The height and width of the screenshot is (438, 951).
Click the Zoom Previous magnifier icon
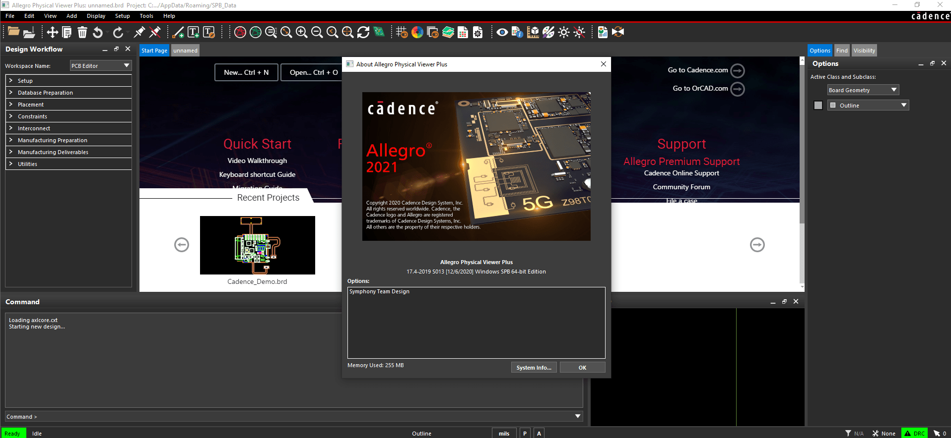pyautogui.click(x=333, y=32)
